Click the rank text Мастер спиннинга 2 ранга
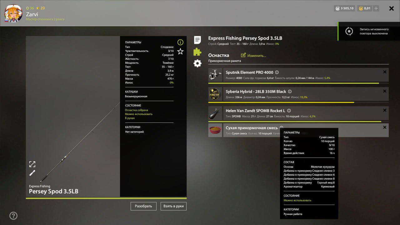The width and height of the screenshot is (400, 225). pyautogui.click(x=45, y=19)
